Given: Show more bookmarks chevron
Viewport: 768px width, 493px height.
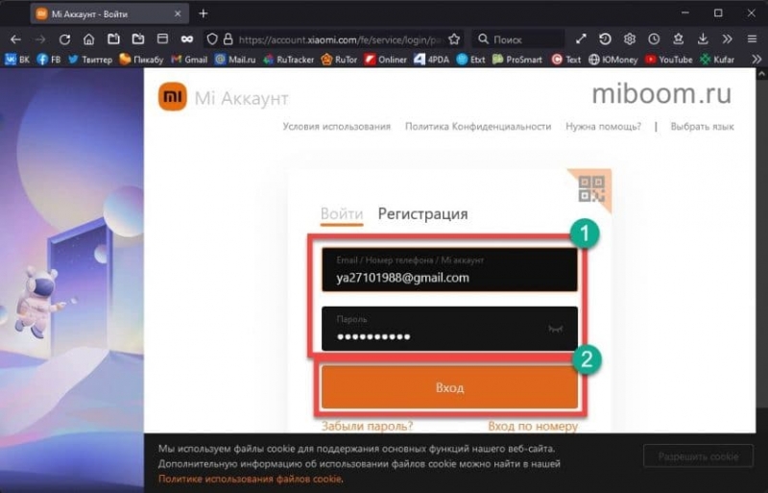Looking at the screenshot, I should coord(756,60).
